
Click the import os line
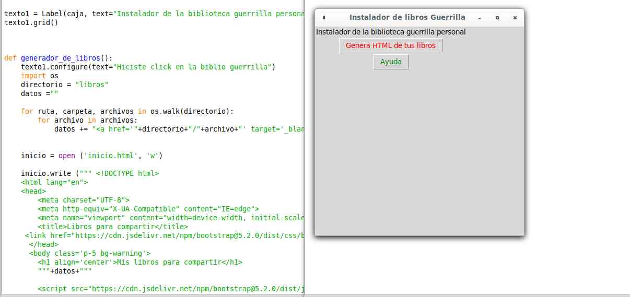[40, 76]
